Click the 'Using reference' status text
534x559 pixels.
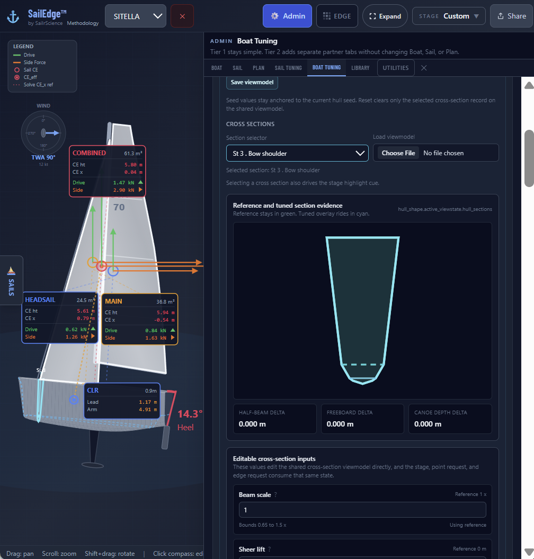[468, 525]
